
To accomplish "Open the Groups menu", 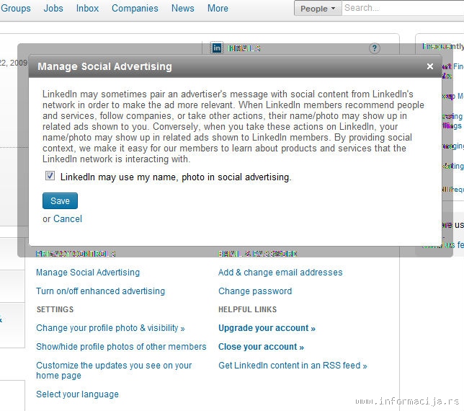I will pyautogui.click(x=16, y=8).
